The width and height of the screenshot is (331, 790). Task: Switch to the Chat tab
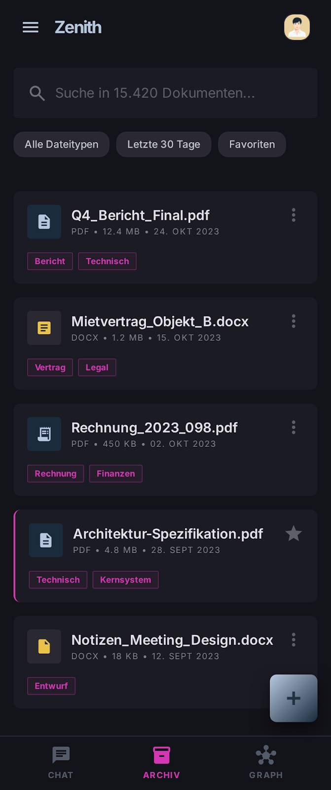[x=61, y=762]
